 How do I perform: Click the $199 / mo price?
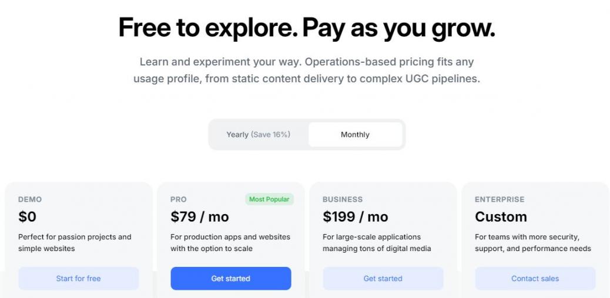(356, 217)
